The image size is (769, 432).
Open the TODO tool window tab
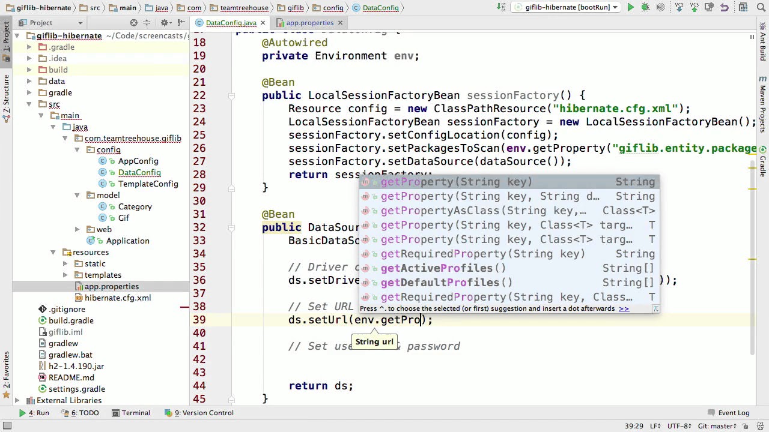[80, 413]
